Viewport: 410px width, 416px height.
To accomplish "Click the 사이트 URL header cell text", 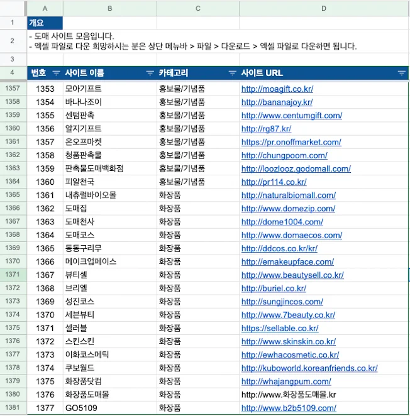I will pyautogui.click(x=262, y=73).
